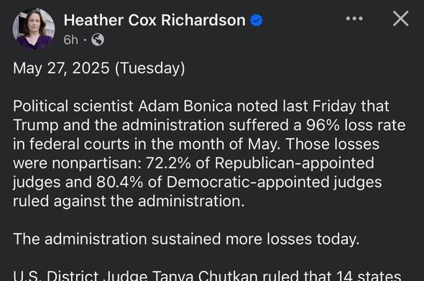The image size is (424, 281).
Task: Click the name Adam Bonica in the post
Action: click(x=185, y=106)
